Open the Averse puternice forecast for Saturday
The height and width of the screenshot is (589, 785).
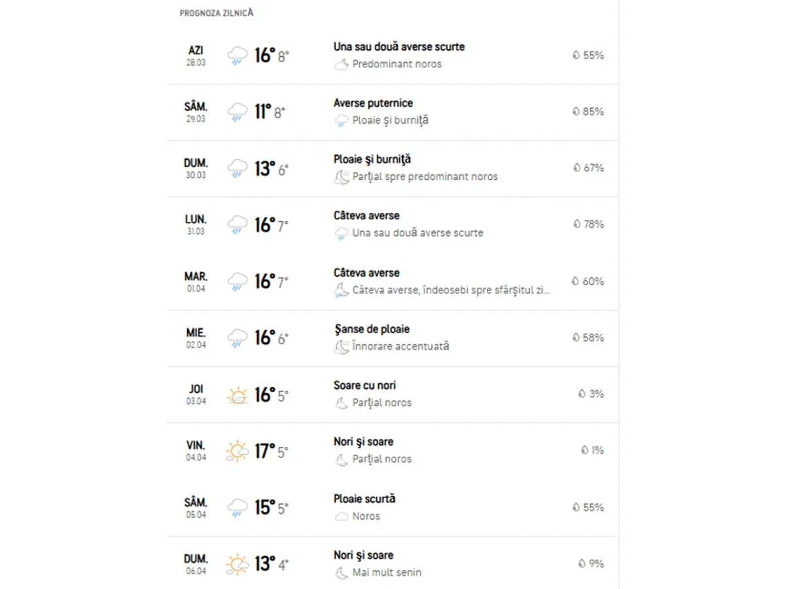373,103
